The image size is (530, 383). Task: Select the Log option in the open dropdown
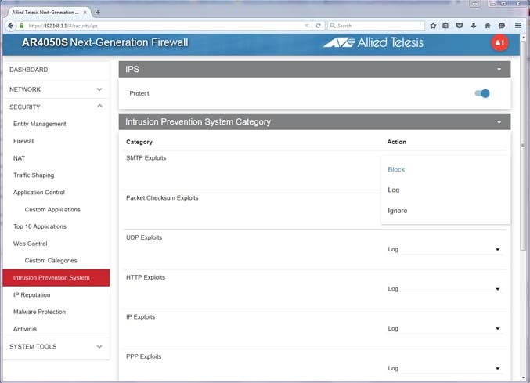(x=394, y=190)
